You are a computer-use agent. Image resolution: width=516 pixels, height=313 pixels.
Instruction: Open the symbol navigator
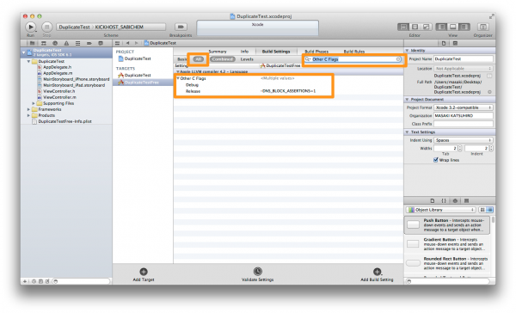click(44, 43)
